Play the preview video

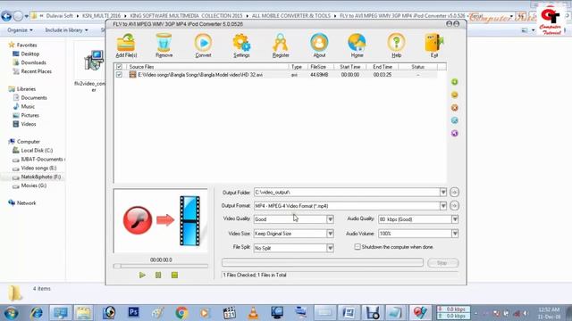coord(142,276)
